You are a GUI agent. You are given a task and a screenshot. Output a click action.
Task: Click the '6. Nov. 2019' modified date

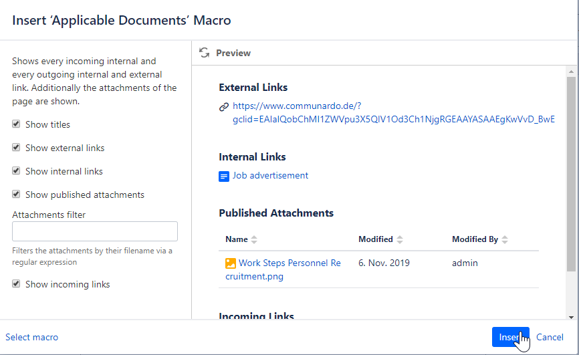[384, 263]
